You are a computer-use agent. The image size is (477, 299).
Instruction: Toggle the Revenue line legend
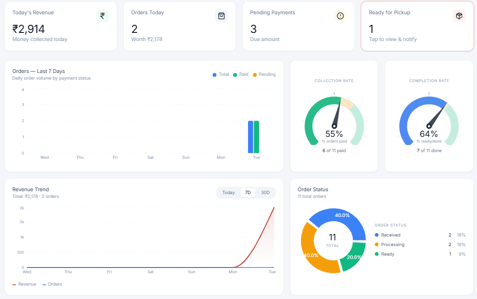(24, 284)
